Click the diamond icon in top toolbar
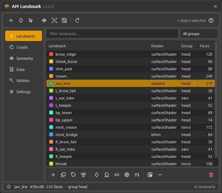The image size is (222, 193). (x=21, y=21)
